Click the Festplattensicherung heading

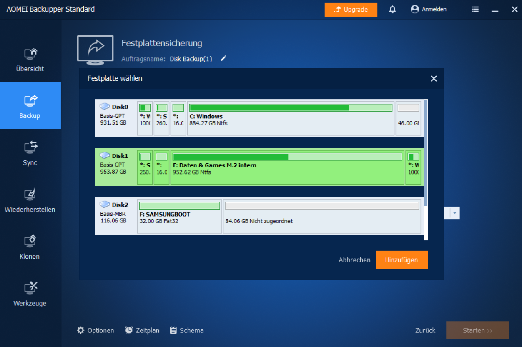pyautogui.click(x=162, y=43)
